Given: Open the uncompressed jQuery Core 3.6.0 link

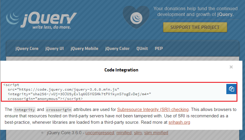Looking at the screenshot, I should [x=100, y=133].
